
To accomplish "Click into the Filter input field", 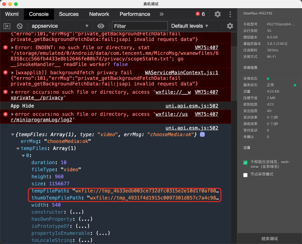I will [x=139, y=26].
